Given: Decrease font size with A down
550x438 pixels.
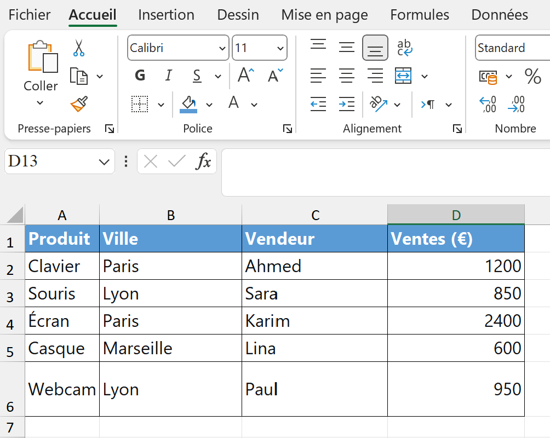Looking at the screenshot, I should tap(276, 75).
